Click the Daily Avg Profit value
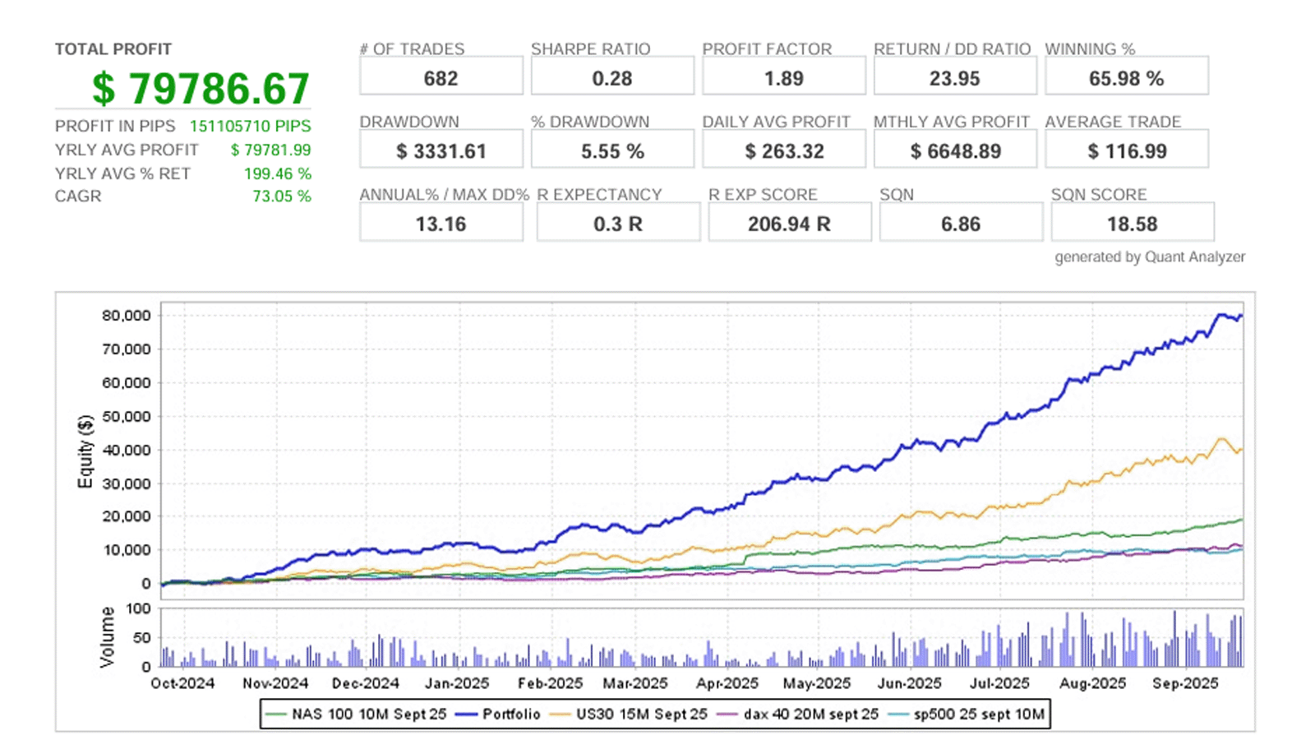This screenshot has height=740, width=1315. coord(784,151)
